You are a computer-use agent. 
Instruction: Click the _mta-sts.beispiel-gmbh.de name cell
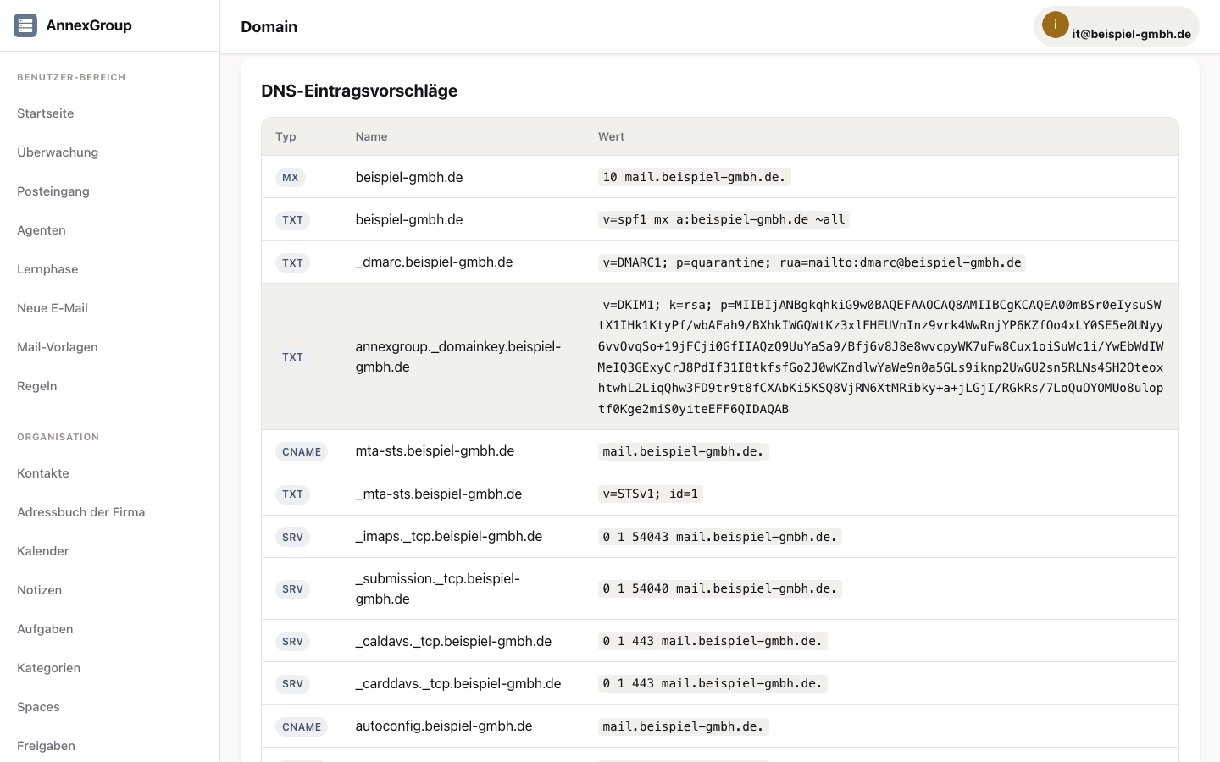pos(439,494)
